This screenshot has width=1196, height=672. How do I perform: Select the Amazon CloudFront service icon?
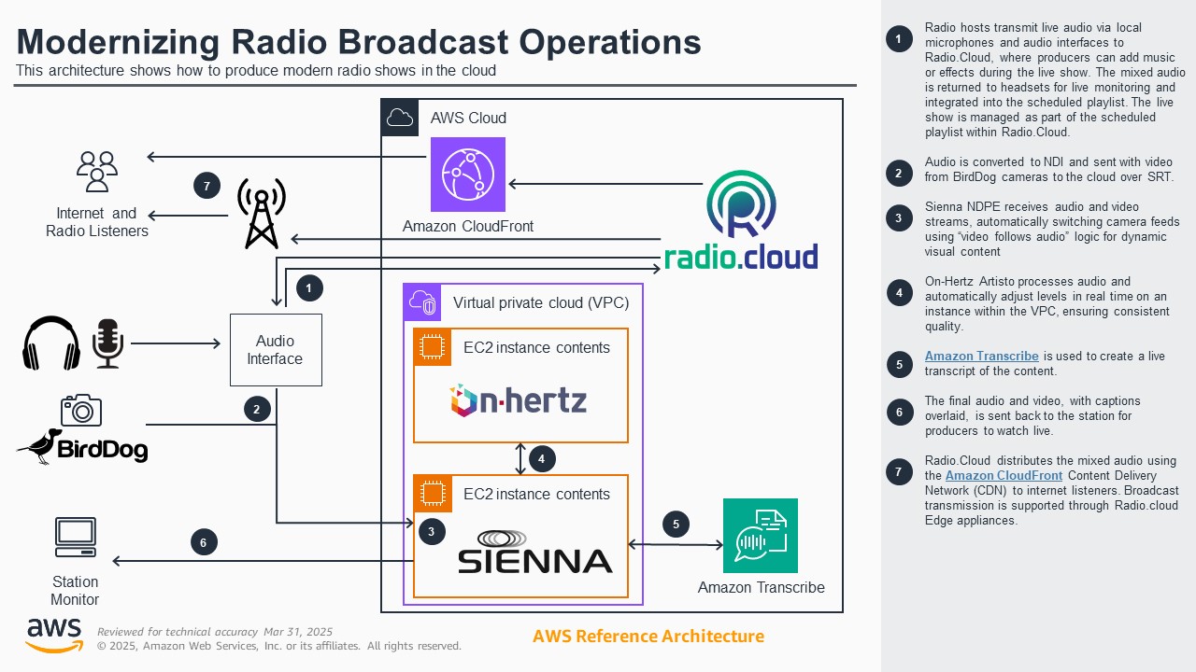[467, 175]
